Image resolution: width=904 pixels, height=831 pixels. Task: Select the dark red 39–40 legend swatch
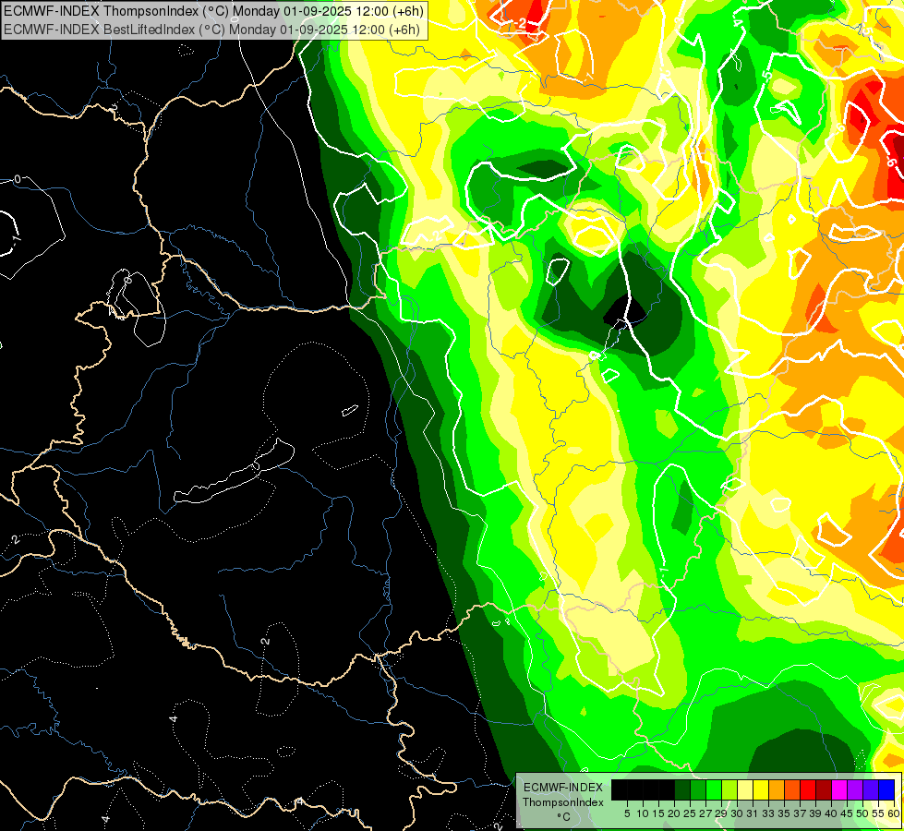(824, 789)
